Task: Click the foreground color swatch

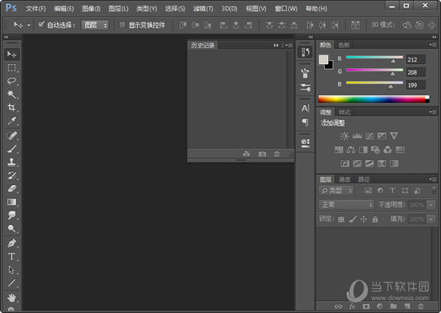Action: (323, 59)
